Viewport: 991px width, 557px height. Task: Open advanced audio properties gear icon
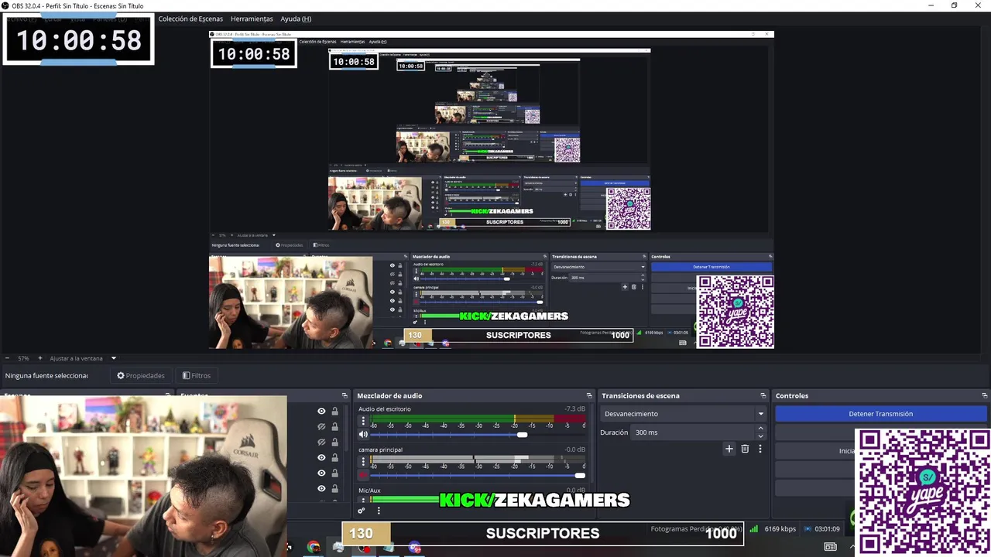point(361,511)
